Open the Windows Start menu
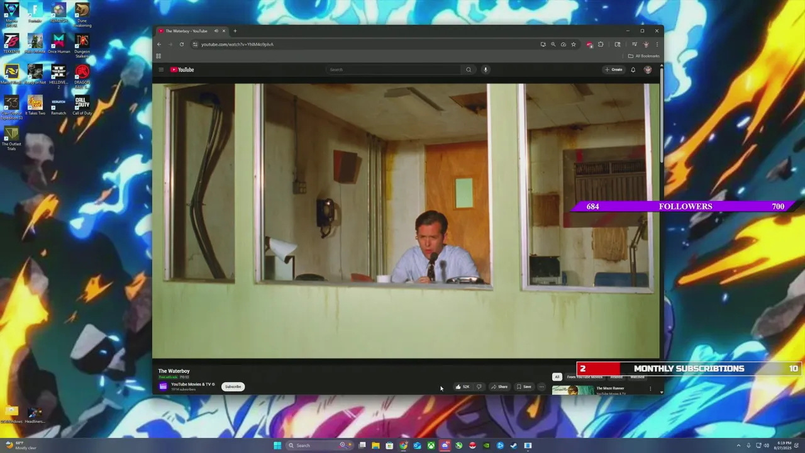The height and width of the screenshot is (453, 805). 277,445
